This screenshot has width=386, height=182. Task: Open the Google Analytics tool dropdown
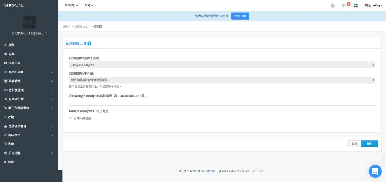point(222,65)
